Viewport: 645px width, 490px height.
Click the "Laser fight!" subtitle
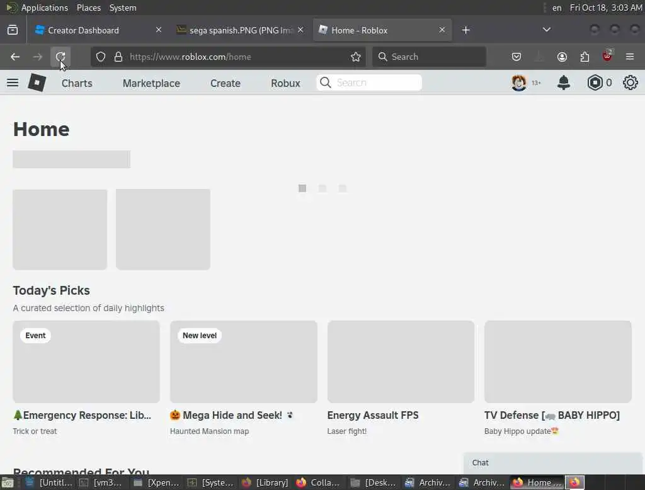347,431
